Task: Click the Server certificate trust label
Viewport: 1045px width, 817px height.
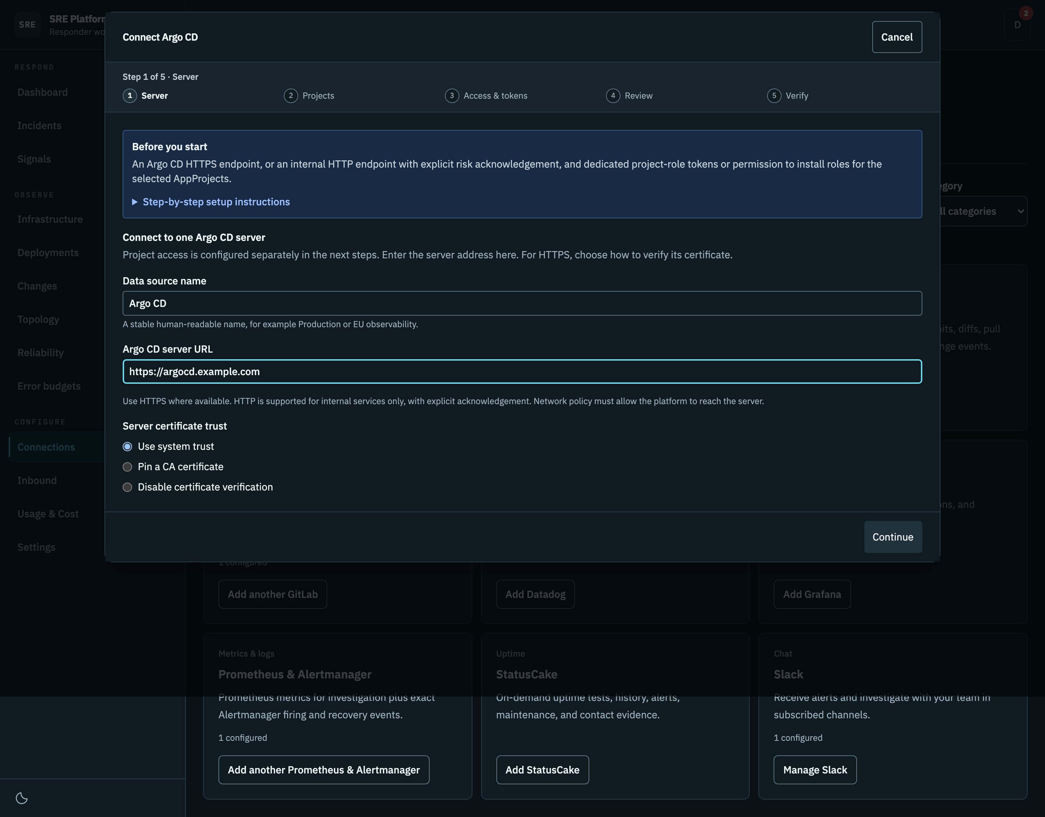Action: [x=175, y=426]
